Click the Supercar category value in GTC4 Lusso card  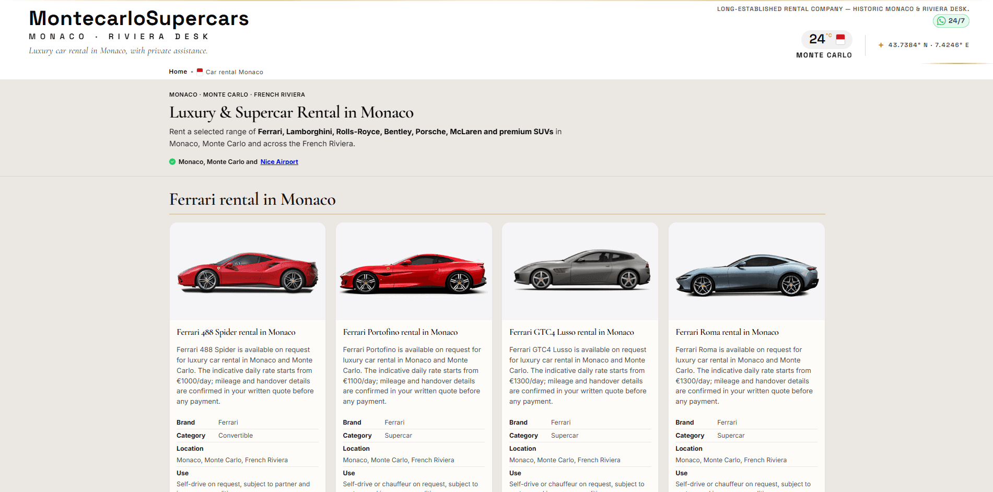(x=565, y=436)
